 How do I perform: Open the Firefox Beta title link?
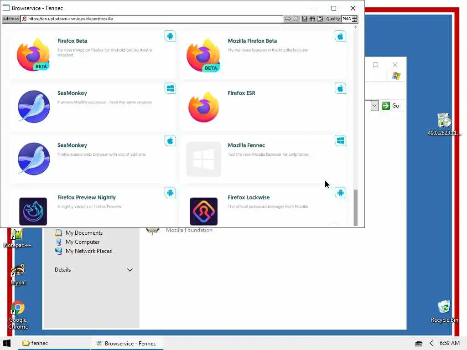72,41
